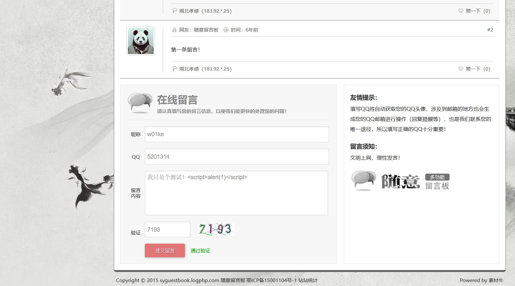Screen dimensions: 515x286
Task: Click the 随意 留言板 logo image
Action: pos(401,181)
